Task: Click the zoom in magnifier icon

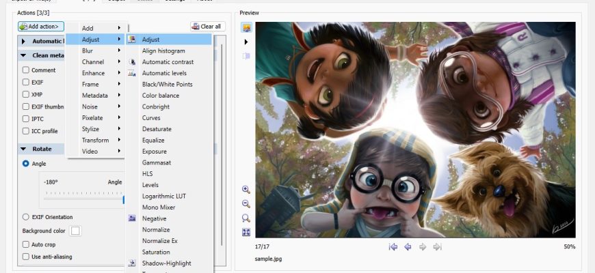Action: pyautogui.click(x=246, y=190)
